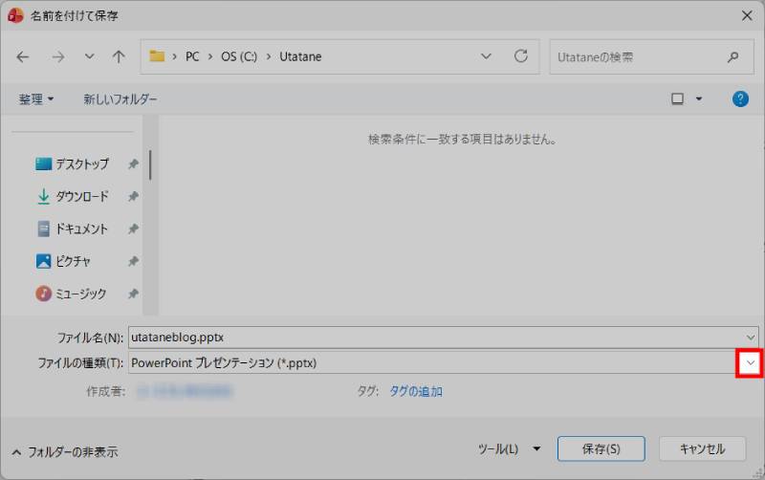Click the PowerPoint icon in title bar
The height and width of the screenshot is (480, 765).
click(x=15, y=15)
